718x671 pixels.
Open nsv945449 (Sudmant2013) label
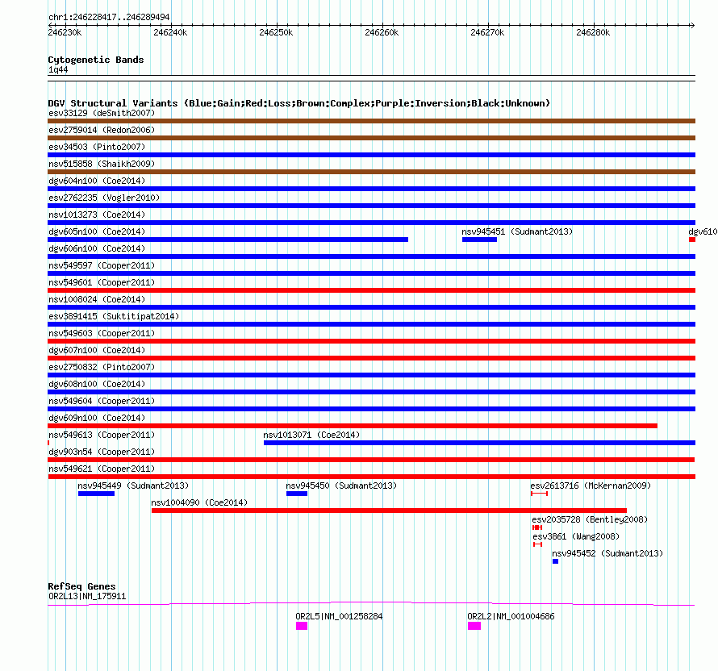133,486
